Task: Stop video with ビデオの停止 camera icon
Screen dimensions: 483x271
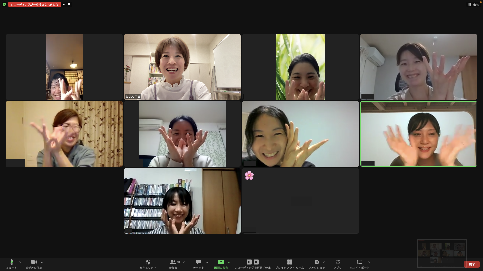Action: click(34, 264)
